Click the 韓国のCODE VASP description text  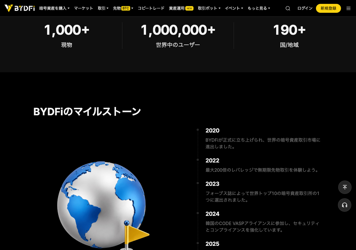click(263, 227)
